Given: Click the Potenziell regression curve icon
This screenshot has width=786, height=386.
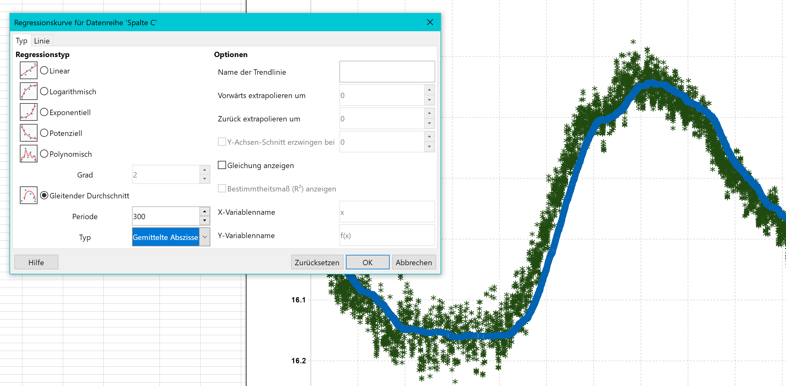Looking at the screenshot, I should click(x=28, y=133).
